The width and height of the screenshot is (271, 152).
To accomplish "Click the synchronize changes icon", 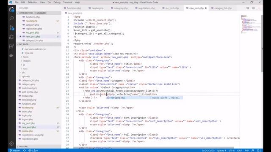I will pyautogui.click(x=25, y=150).
